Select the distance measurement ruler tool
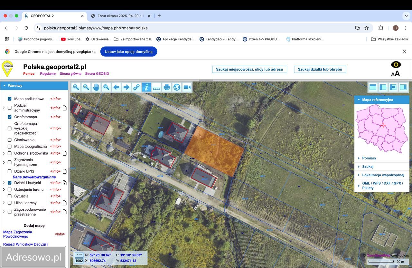 (x=156, y=87)
